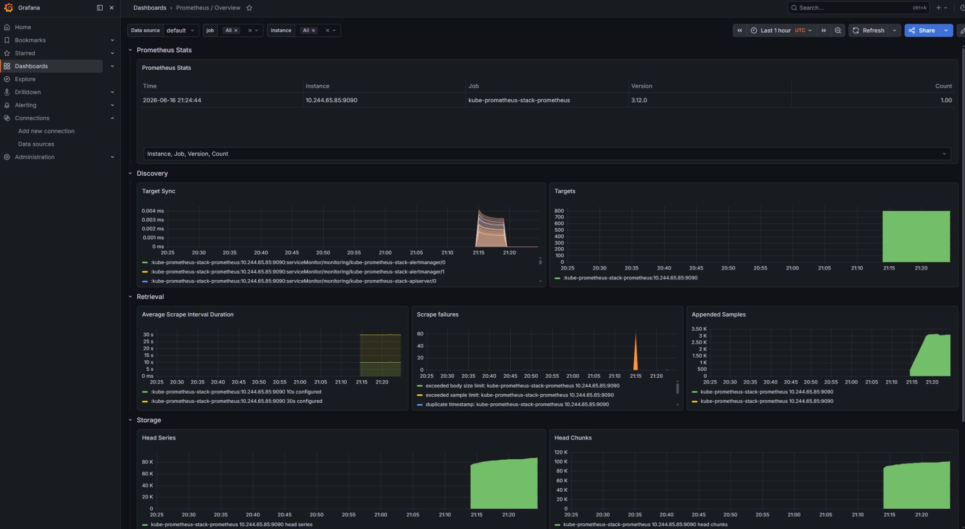Remove the All chip from instance filter

coord(313,30)
